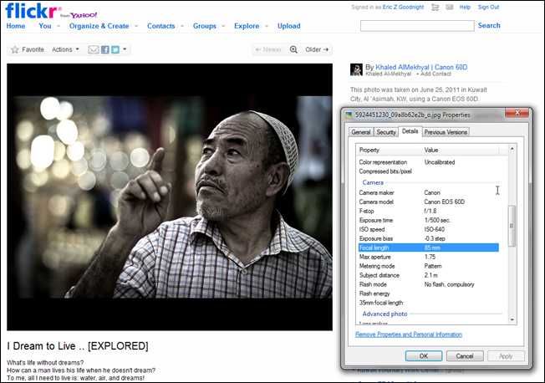545x383 pixels.
Task: Select the Details tab
Action: [x=410, y=131]
